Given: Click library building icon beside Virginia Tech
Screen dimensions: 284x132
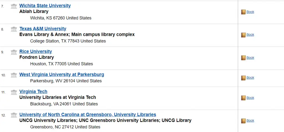Looking at the screenshot, I should [x=14, y=92].
